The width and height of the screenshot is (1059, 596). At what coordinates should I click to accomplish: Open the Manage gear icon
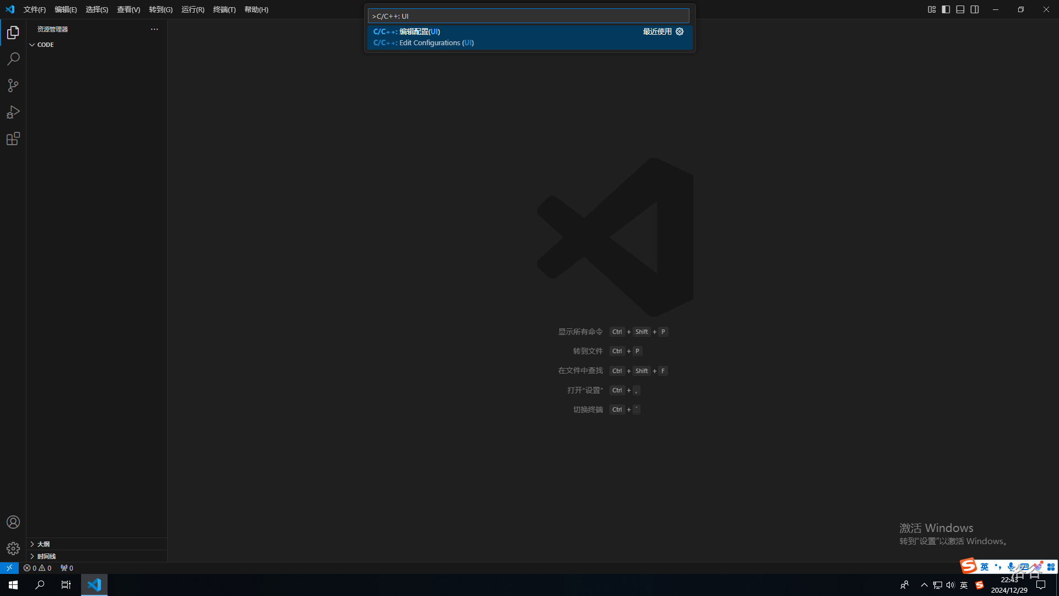click(13, 549)
